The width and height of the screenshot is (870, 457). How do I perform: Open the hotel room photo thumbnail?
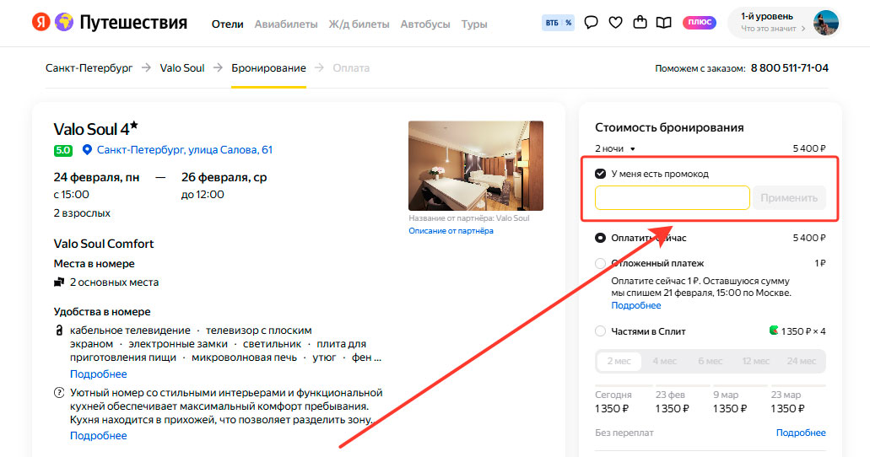[475, 165]
